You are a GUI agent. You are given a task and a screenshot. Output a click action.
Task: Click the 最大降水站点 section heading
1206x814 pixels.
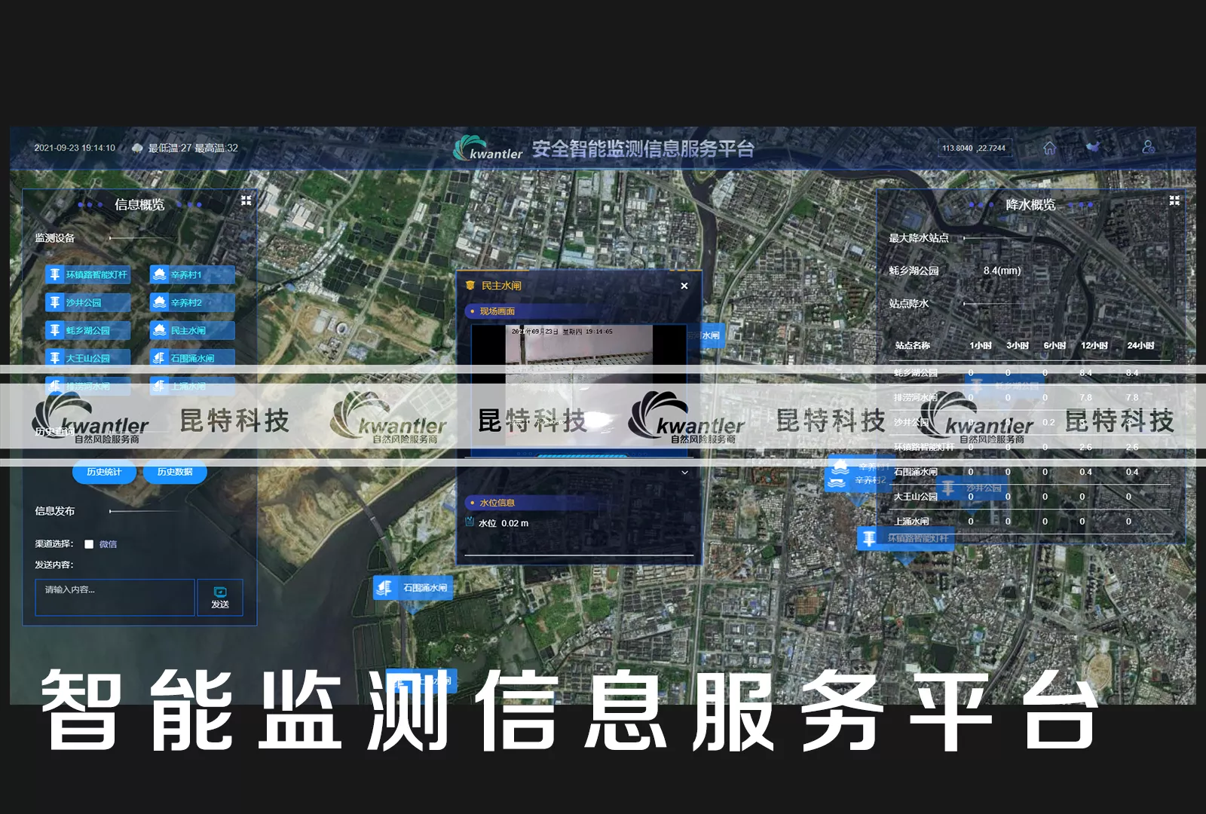(x=919, y=238)
